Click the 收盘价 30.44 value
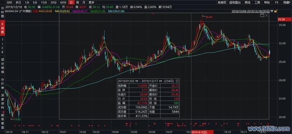The height and width of the screenshot is (134, 292). 144,94
